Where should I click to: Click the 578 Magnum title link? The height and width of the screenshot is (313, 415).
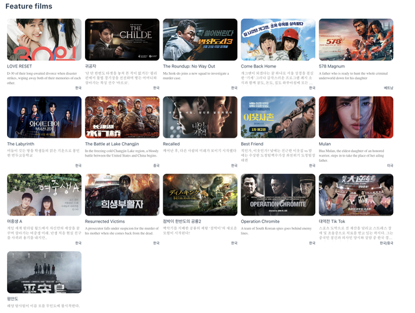(331, 66)
